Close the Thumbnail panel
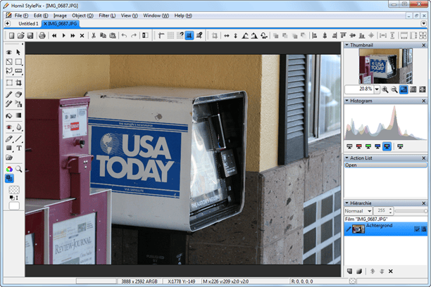This screenshot has height=287, width=431. tap(423, 45)
